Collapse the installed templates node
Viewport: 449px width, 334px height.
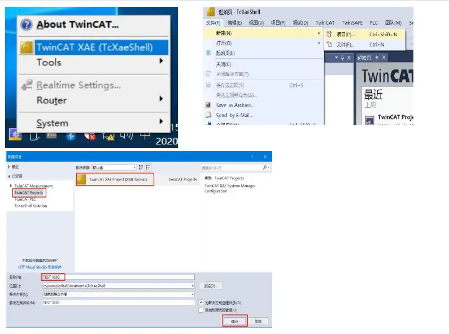pyautogui.click(x=9, y=176)
